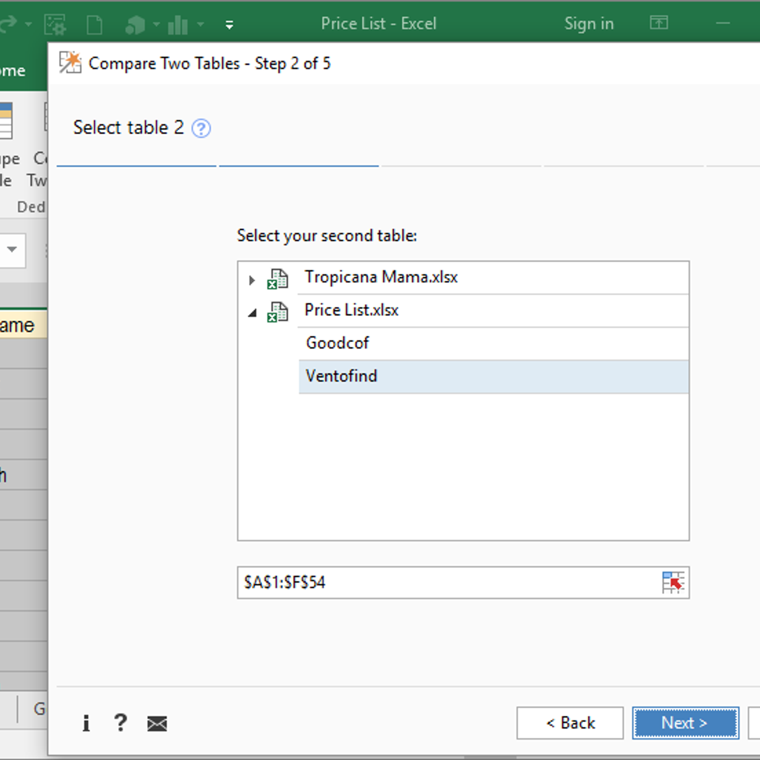Expand the Tropicana Mama.xlsx tree node

[252, 280]
